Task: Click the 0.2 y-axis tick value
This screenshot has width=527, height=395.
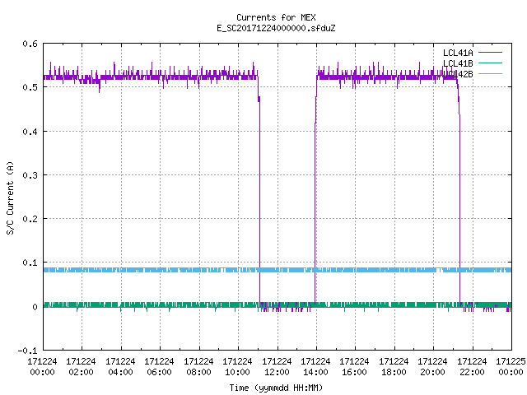Action: click(30, 219)
